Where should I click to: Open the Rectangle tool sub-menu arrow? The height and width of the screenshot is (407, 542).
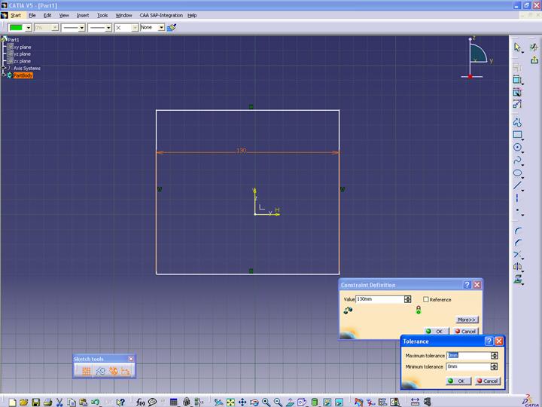pos(522,139)
